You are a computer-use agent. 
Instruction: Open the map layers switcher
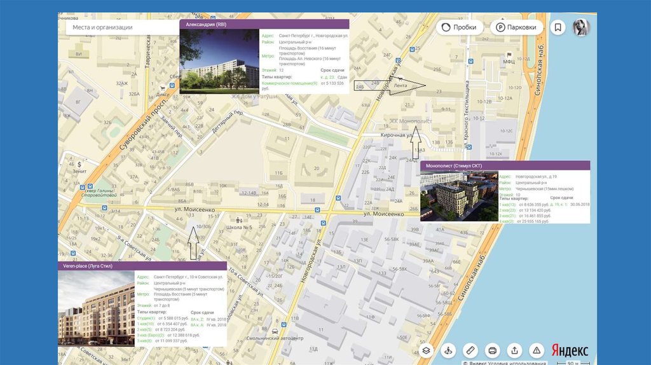point(427,350)
